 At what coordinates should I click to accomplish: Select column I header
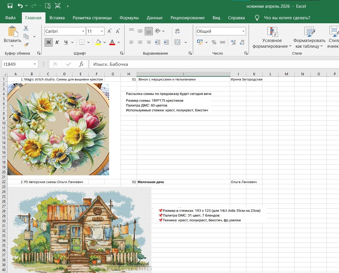coord(183,74)
